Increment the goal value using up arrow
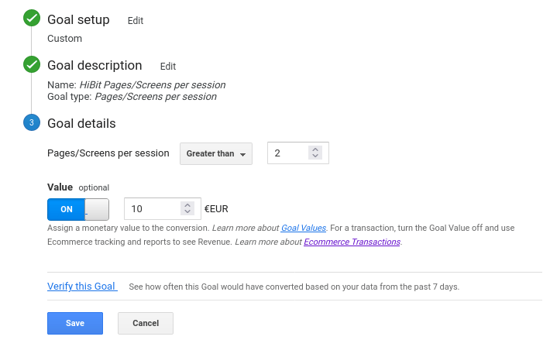The height and width of the screenshot is (340, 550). pos(187,205)
